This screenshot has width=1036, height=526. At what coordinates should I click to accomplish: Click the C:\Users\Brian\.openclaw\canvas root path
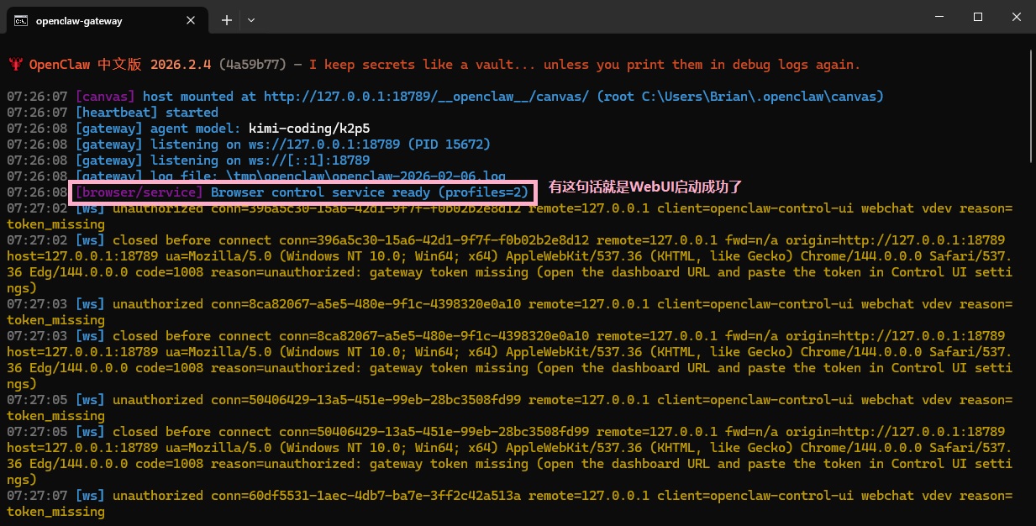tap(762, 97)
